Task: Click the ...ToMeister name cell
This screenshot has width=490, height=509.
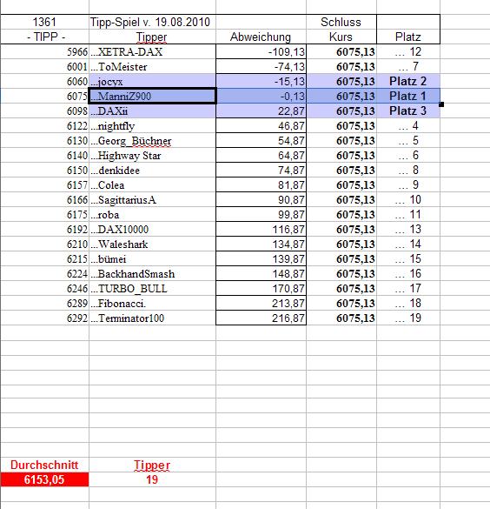Action: [152, 66]
